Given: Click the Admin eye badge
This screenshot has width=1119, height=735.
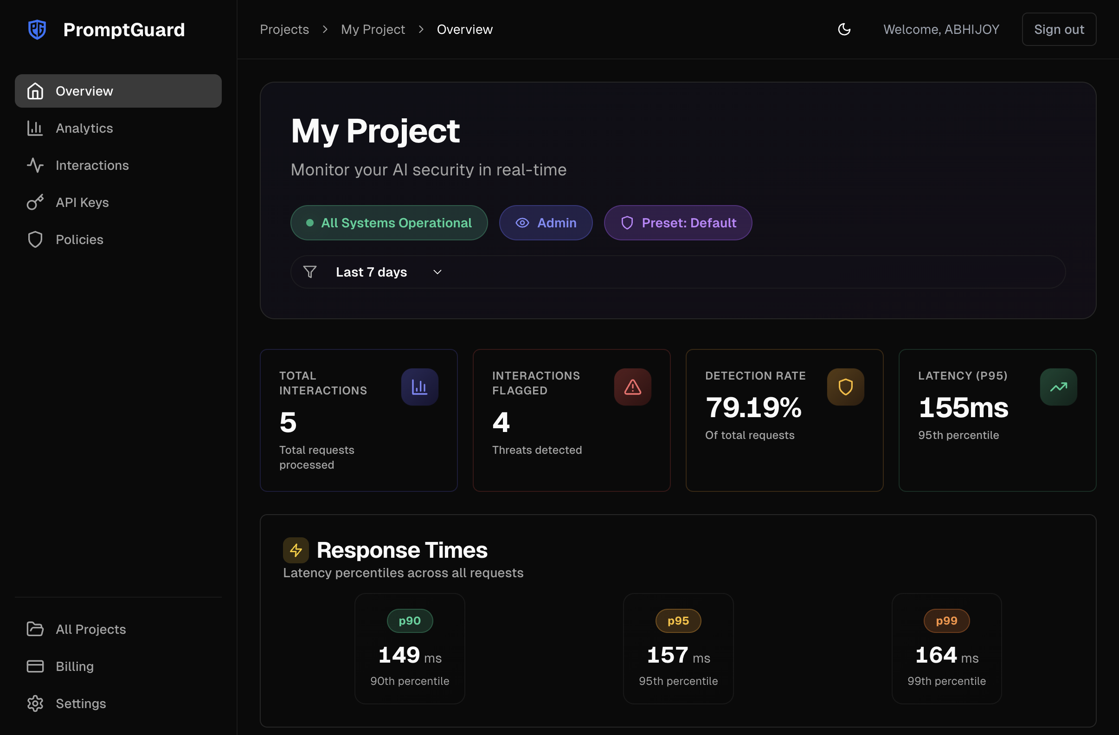Looking at the screenshot, I should tap(546, 223).
